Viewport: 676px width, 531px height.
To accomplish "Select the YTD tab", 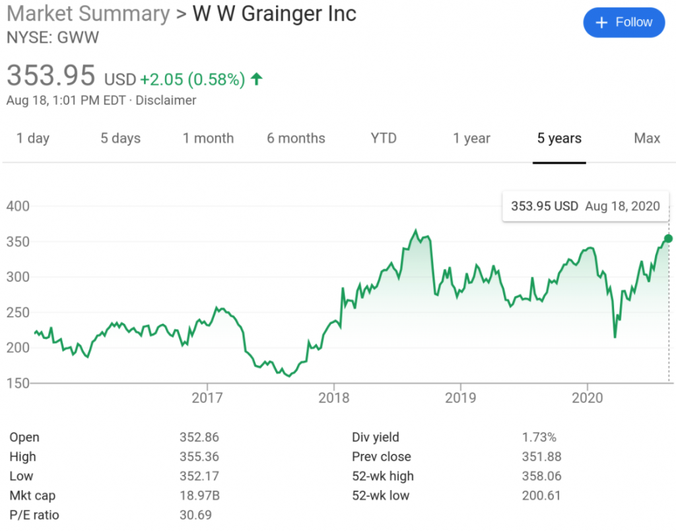I will pos(384,138).
